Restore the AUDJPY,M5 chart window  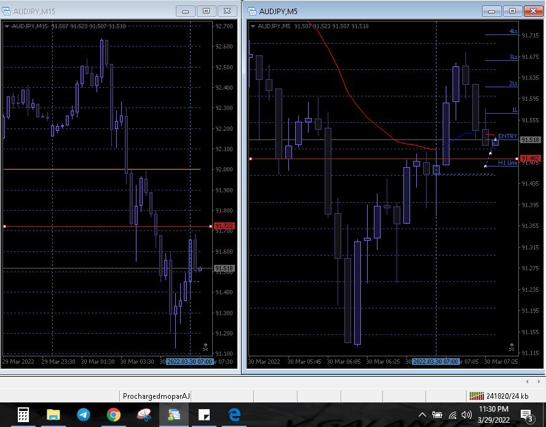(512, 11)
